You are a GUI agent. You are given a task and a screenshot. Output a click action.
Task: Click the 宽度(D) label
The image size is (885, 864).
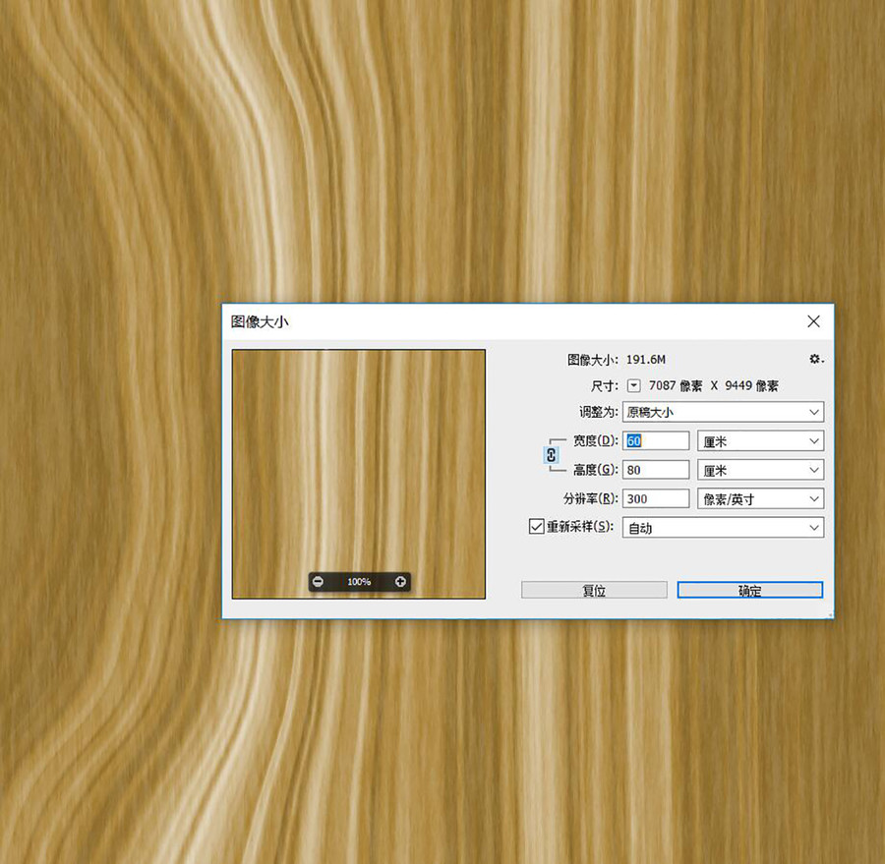596,440
